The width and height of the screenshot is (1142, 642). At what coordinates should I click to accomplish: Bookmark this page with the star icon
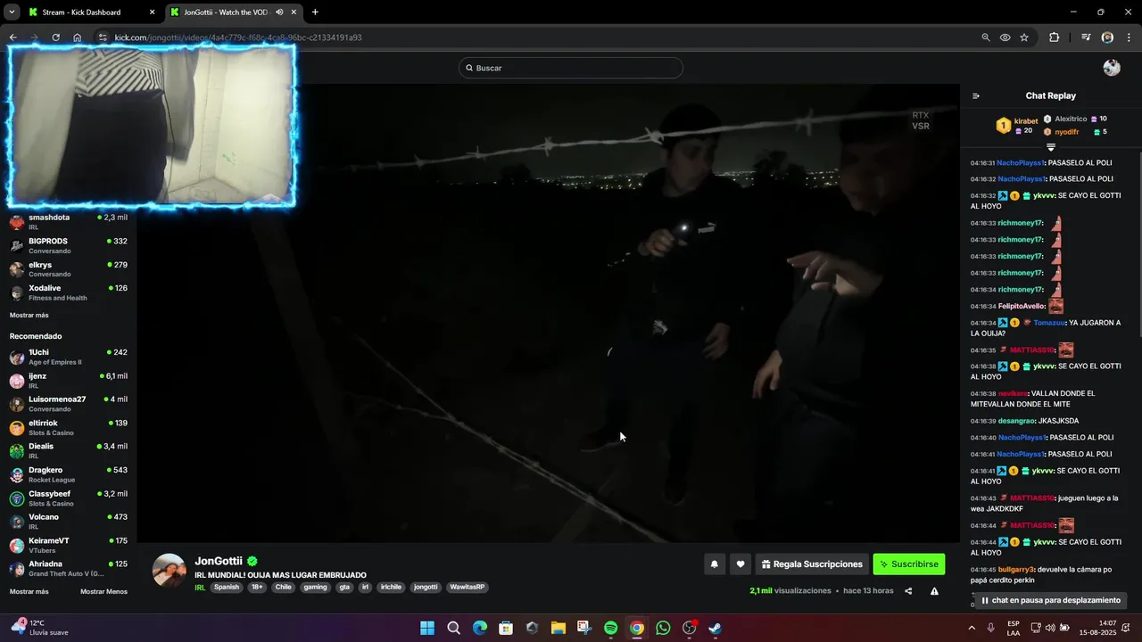1024,37
